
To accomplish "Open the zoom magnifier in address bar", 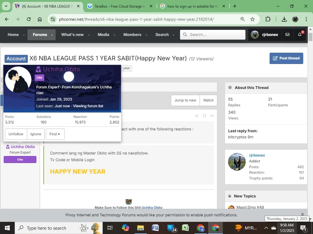I will (x=242, y=19).
